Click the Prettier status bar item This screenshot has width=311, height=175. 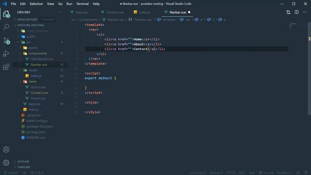tap(284, 173)
